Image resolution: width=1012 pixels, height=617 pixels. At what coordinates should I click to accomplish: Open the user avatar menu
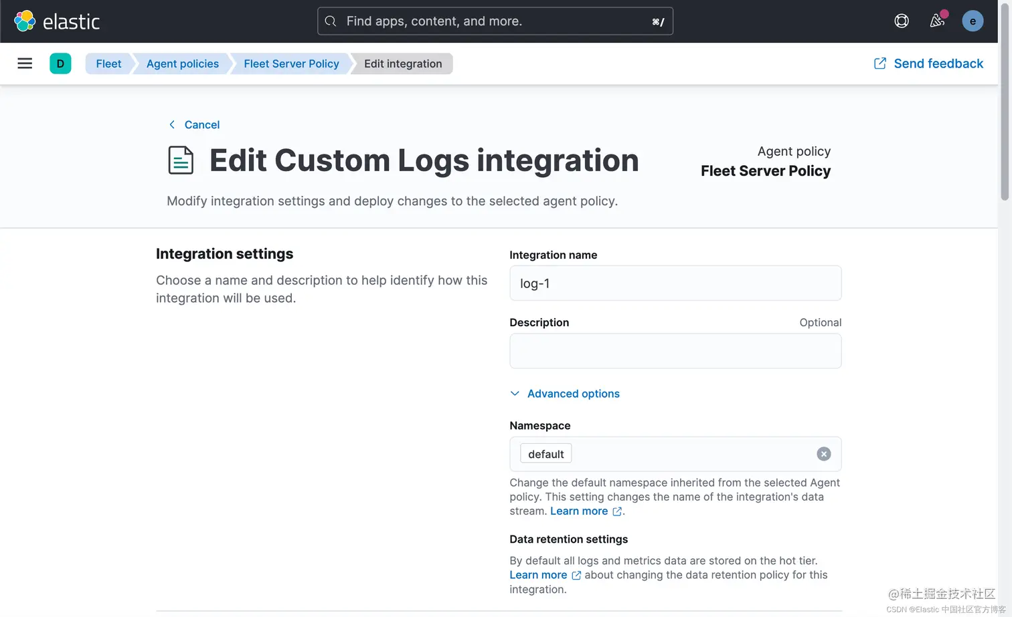(x=972, y=21)
